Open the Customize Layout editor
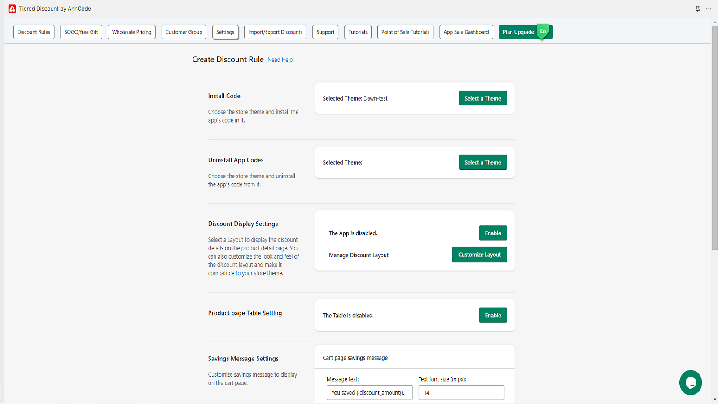The height and width of the screenshot is (404, 718). click(x=479, y=255)
